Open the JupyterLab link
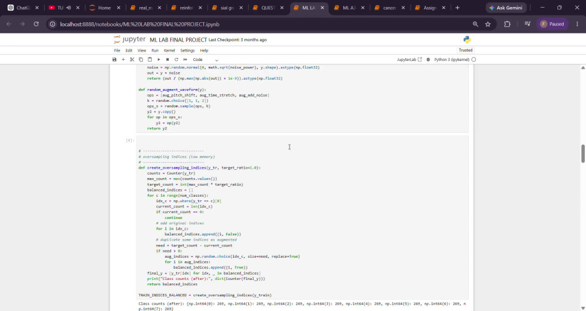The image size is (586, 311). pos(409,60)
